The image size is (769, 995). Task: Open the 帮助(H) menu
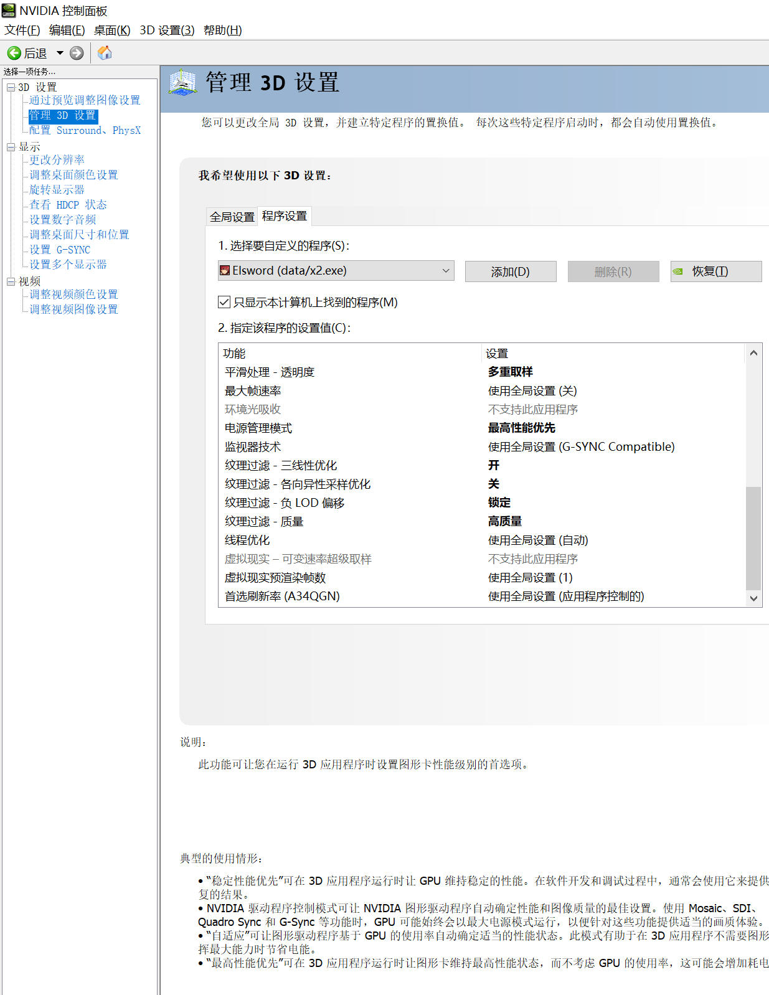pyautogui.click(x=223, y=31)
